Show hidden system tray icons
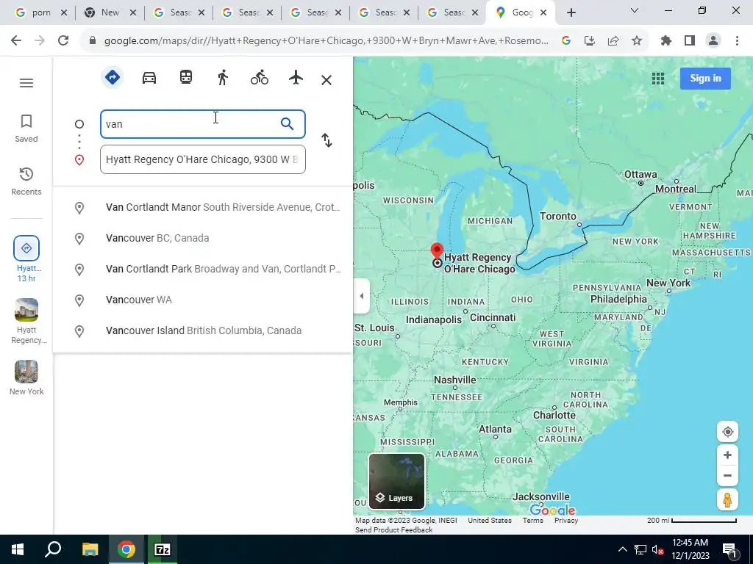Viewport: 753px width, 564px height. click(x=622, y=549)
